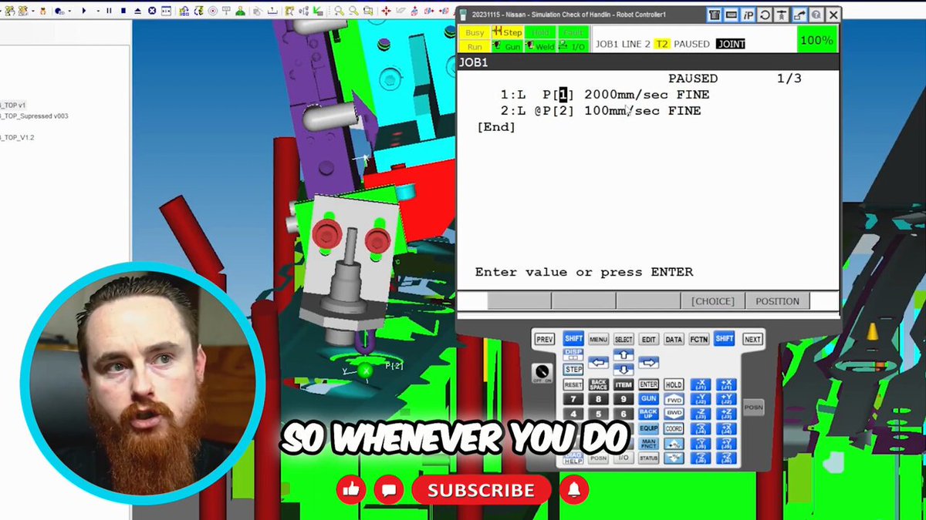The height and width of the screenshot is (520, 926).
Task: Click the help question icon in controller title bar
Action: 816,15
